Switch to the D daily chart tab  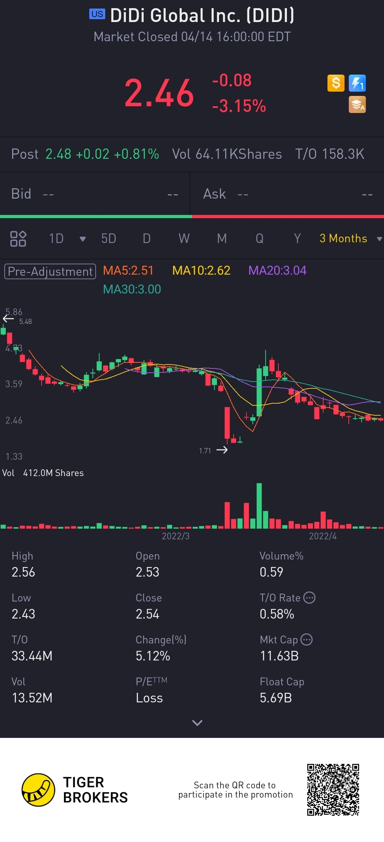click(x=146, y=239)
